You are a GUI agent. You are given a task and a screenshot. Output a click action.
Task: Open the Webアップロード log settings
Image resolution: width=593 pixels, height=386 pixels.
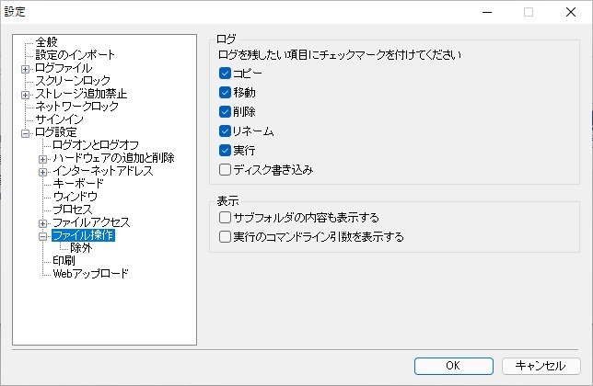click(x=90, y=273)
